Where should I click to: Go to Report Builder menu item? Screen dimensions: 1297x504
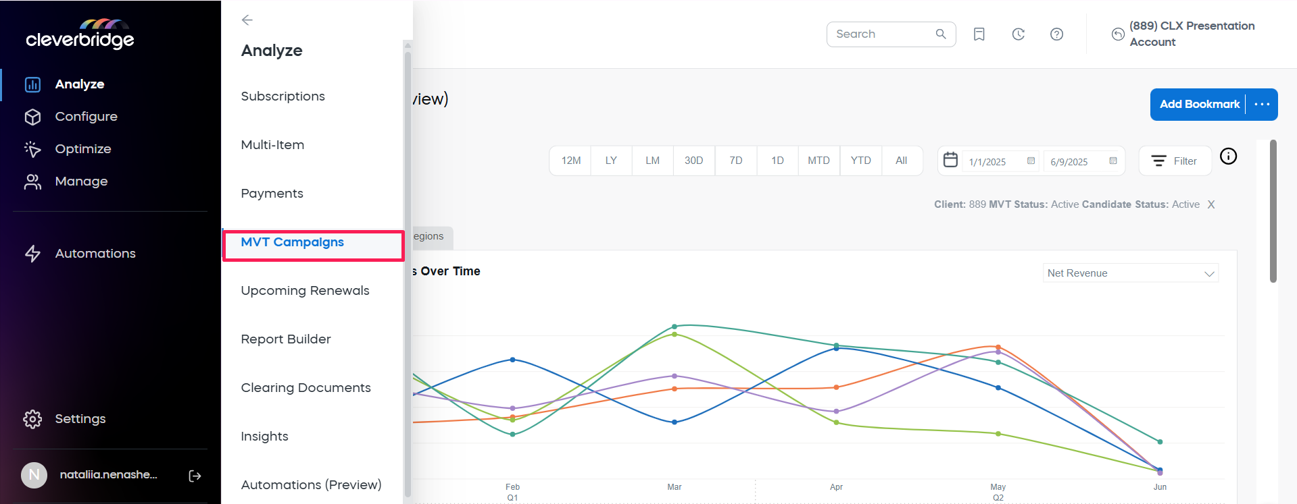point(285,339)
